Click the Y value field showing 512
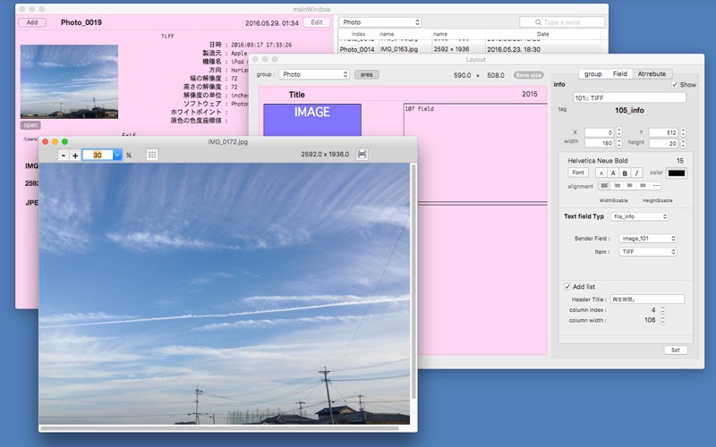The width and height of the screenshot is (716, 447). (663, 132)
